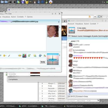Launch the yellow teapot icon on panel
The height and width of the screenshot is (108, 108).
coord(27,2)
